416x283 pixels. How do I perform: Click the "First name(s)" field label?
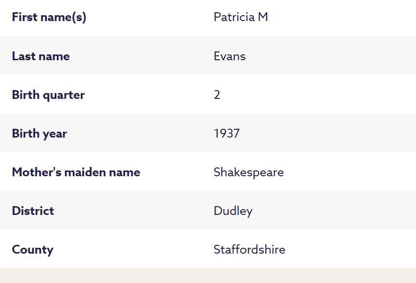tap(49, 17)
